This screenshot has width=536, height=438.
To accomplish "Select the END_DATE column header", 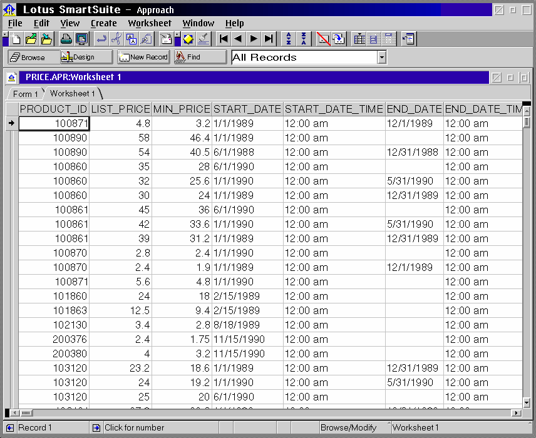I will click(415, 109).
